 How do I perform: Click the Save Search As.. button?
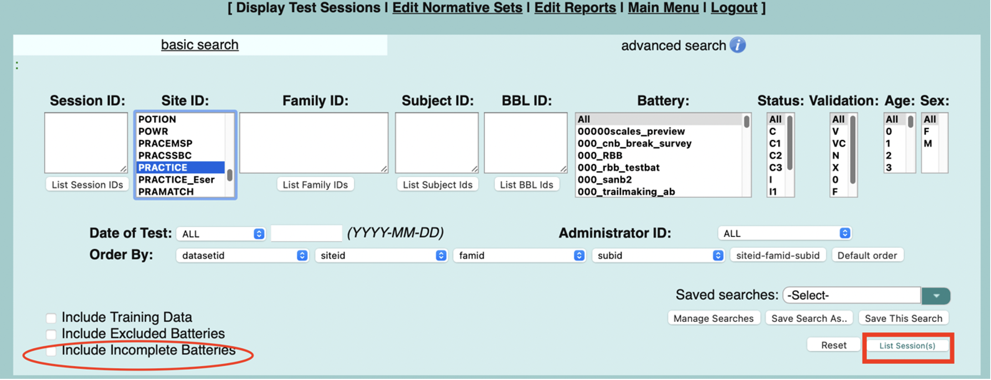click(809, 319)
